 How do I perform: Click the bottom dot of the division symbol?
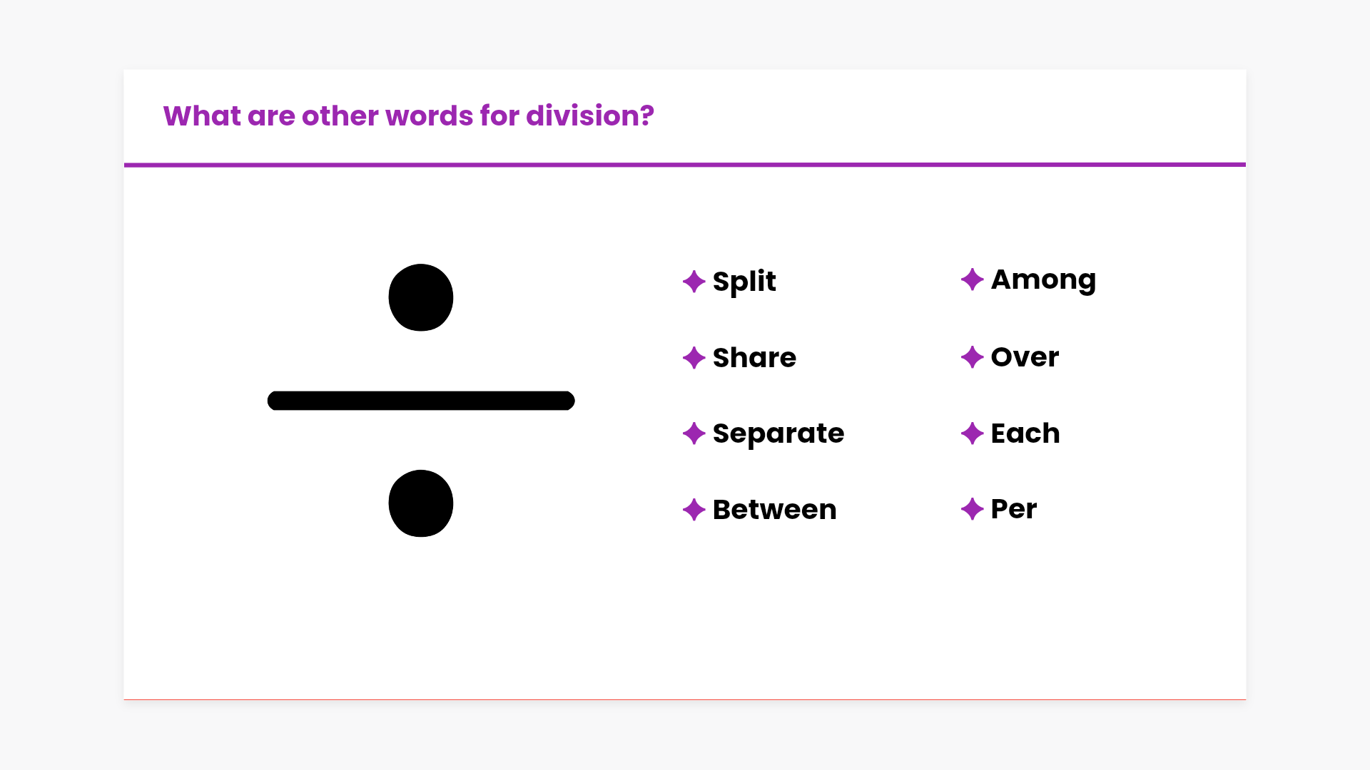421,503
